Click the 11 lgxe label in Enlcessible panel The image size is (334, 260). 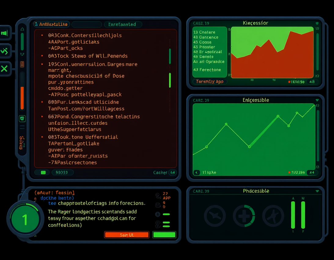point(209,172)
